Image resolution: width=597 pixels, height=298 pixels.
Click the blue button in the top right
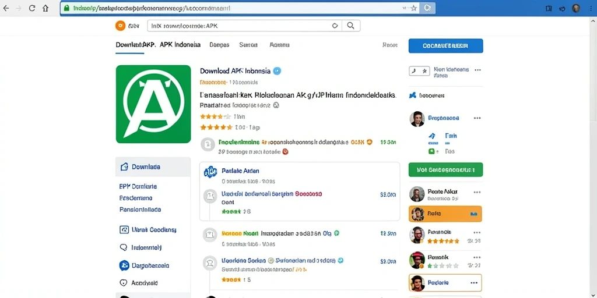tap(445, 45)
